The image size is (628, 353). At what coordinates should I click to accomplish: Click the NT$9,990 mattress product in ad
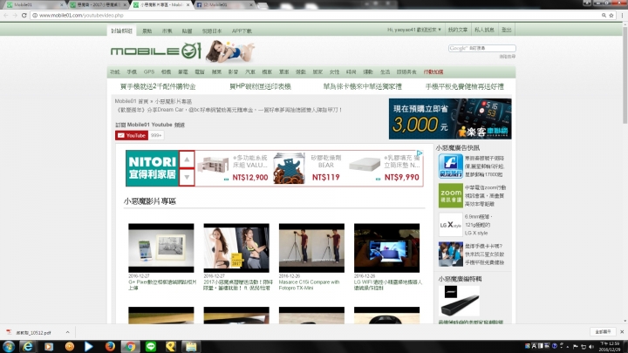tap(384, 168)
